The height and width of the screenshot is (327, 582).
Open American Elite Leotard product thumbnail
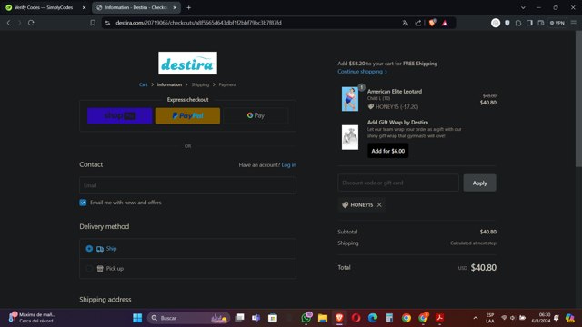pos(350,99)
